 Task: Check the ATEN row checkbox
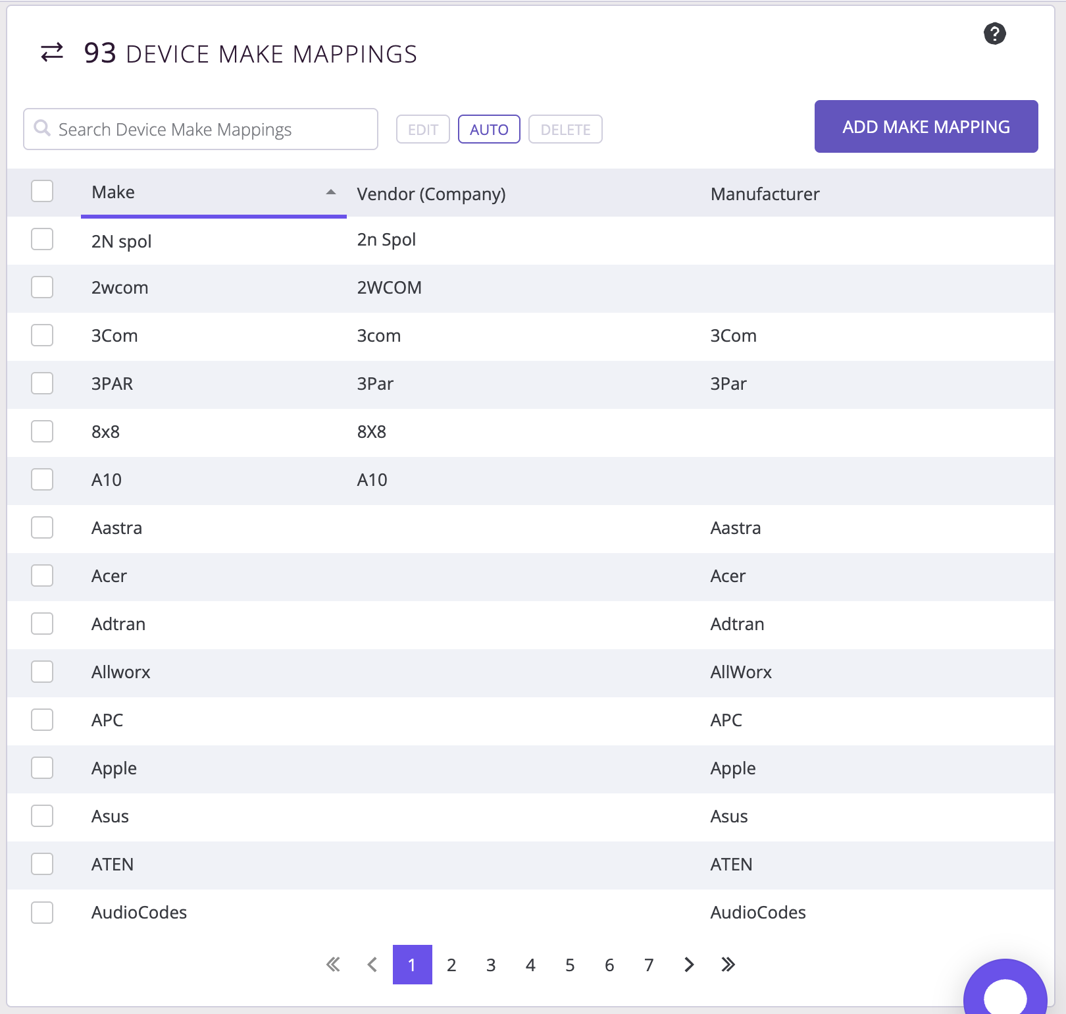[42, 864]
